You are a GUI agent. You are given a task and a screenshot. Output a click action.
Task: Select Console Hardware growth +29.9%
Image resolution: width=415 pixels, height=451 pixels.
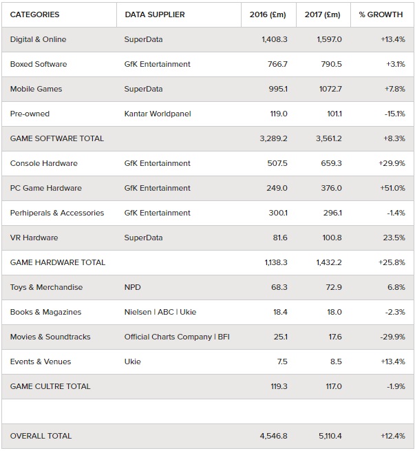(x=392, y=163)
